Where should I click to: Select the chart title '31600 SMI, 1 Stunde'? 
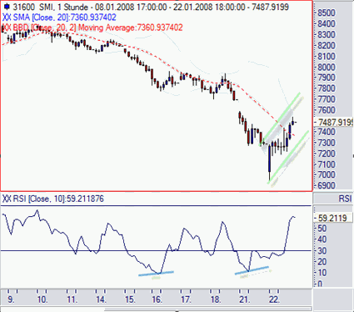click(51, 7)
